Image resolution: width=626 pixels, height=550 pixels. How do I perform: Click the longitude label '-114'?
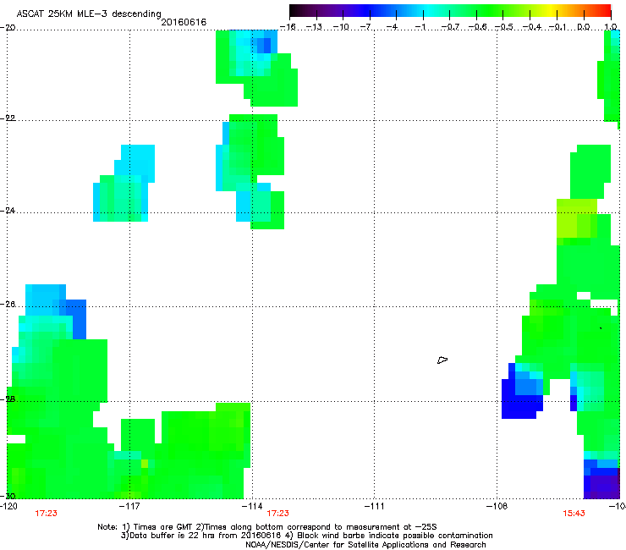click(252, 506)
